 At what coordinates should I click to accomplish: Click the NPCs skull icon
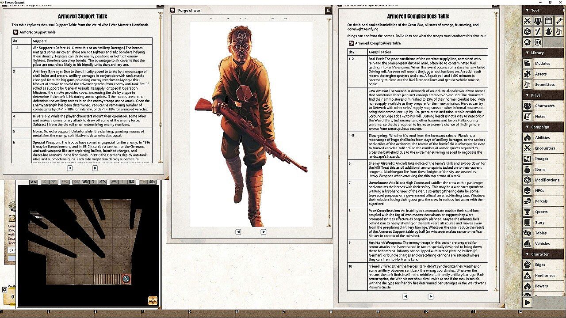527,190
